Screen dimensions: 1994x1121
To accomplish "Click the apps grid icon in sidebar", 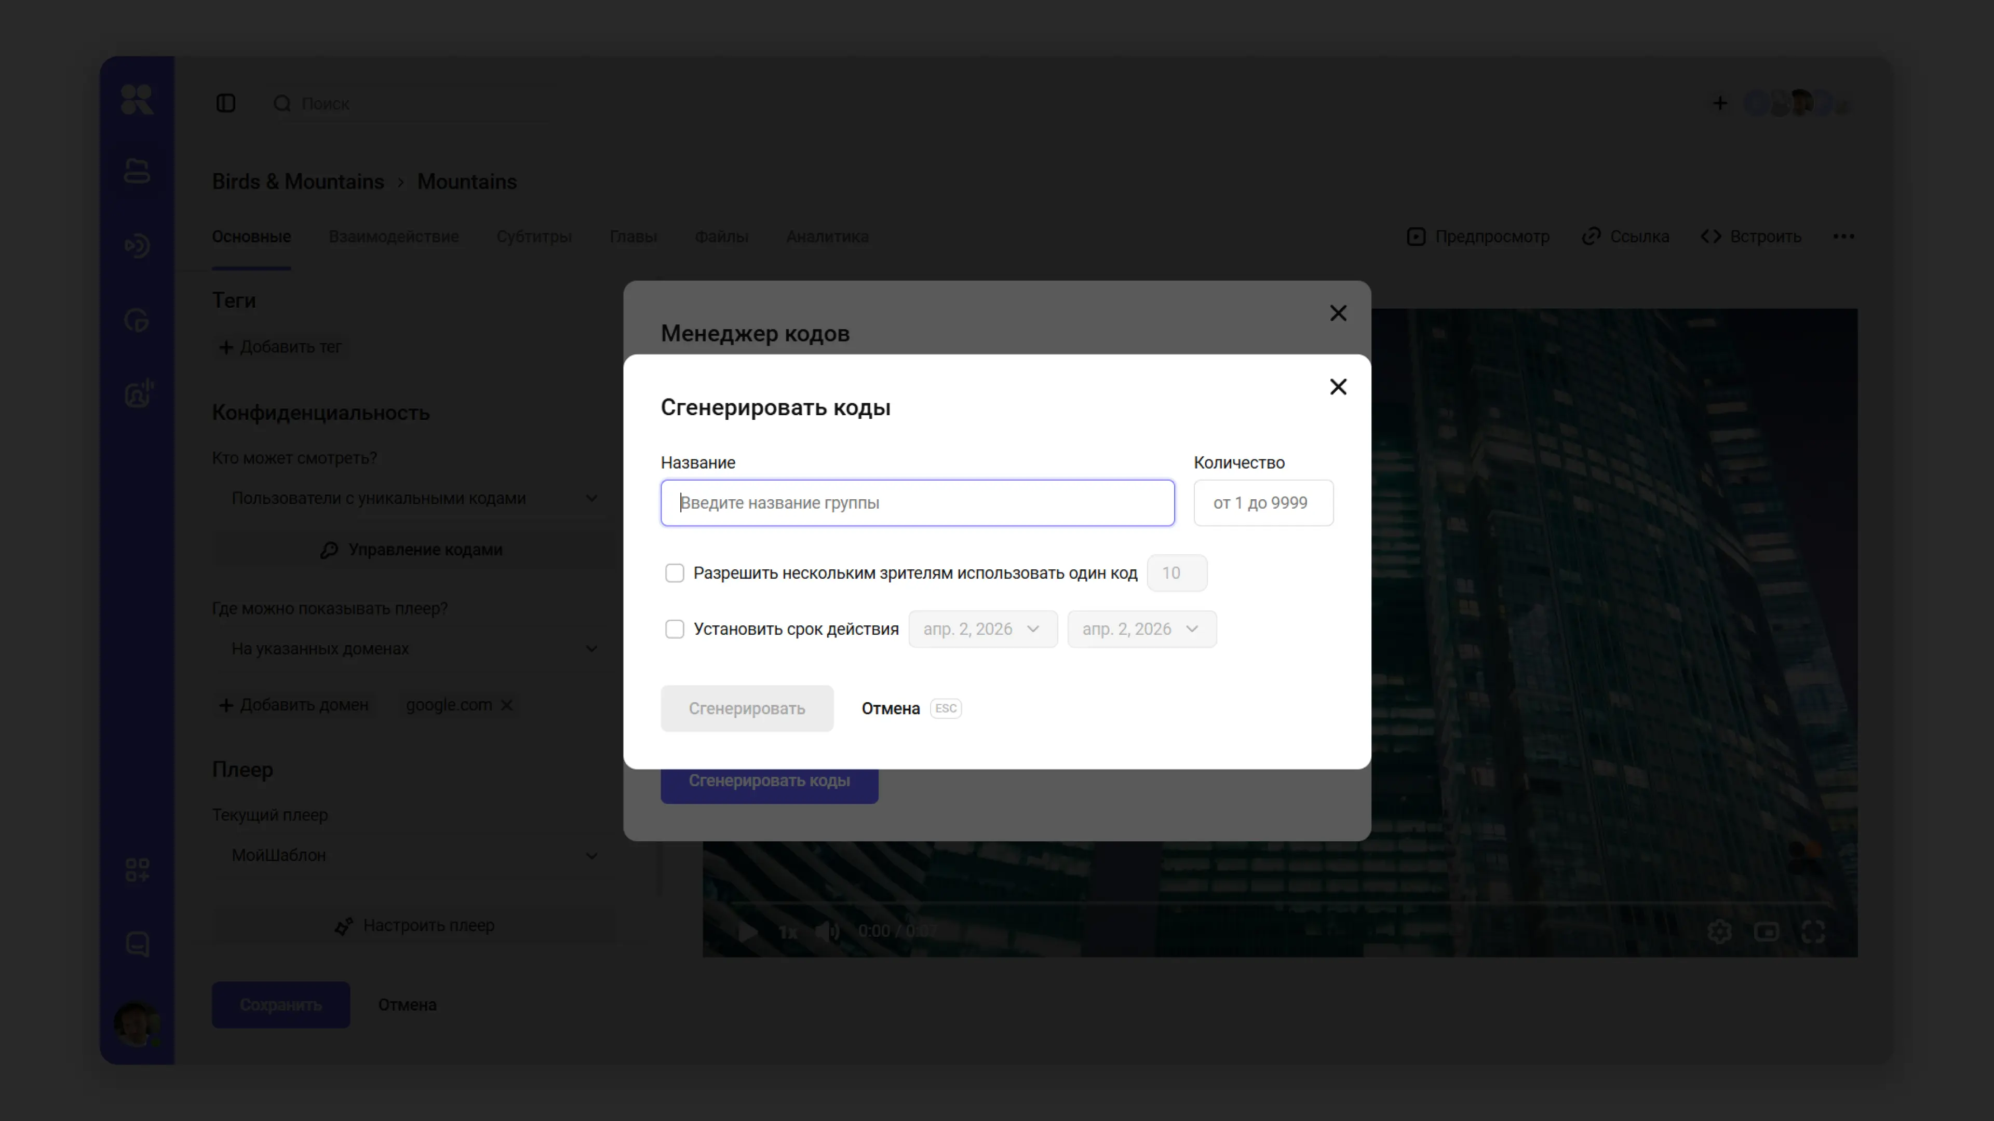I will coord(137,870).
